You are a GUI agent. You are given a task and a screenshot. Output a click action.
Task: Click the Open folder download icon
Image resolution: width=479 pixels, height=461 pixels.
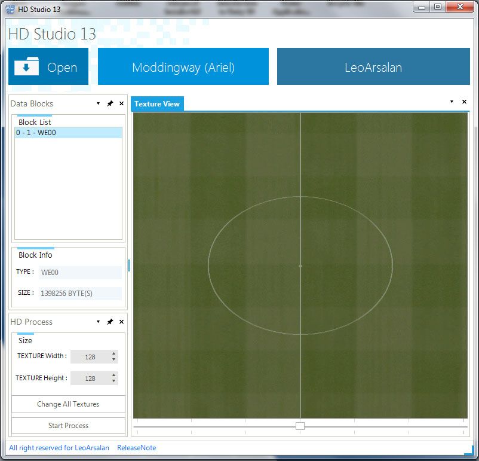27,66
